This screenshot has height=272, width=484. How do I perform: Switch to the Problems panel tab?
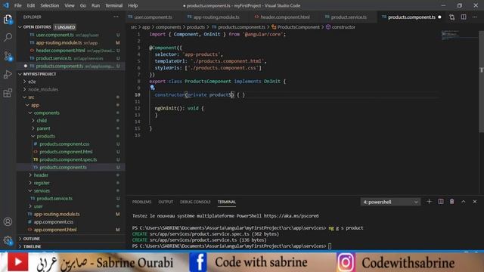(141, 202)
